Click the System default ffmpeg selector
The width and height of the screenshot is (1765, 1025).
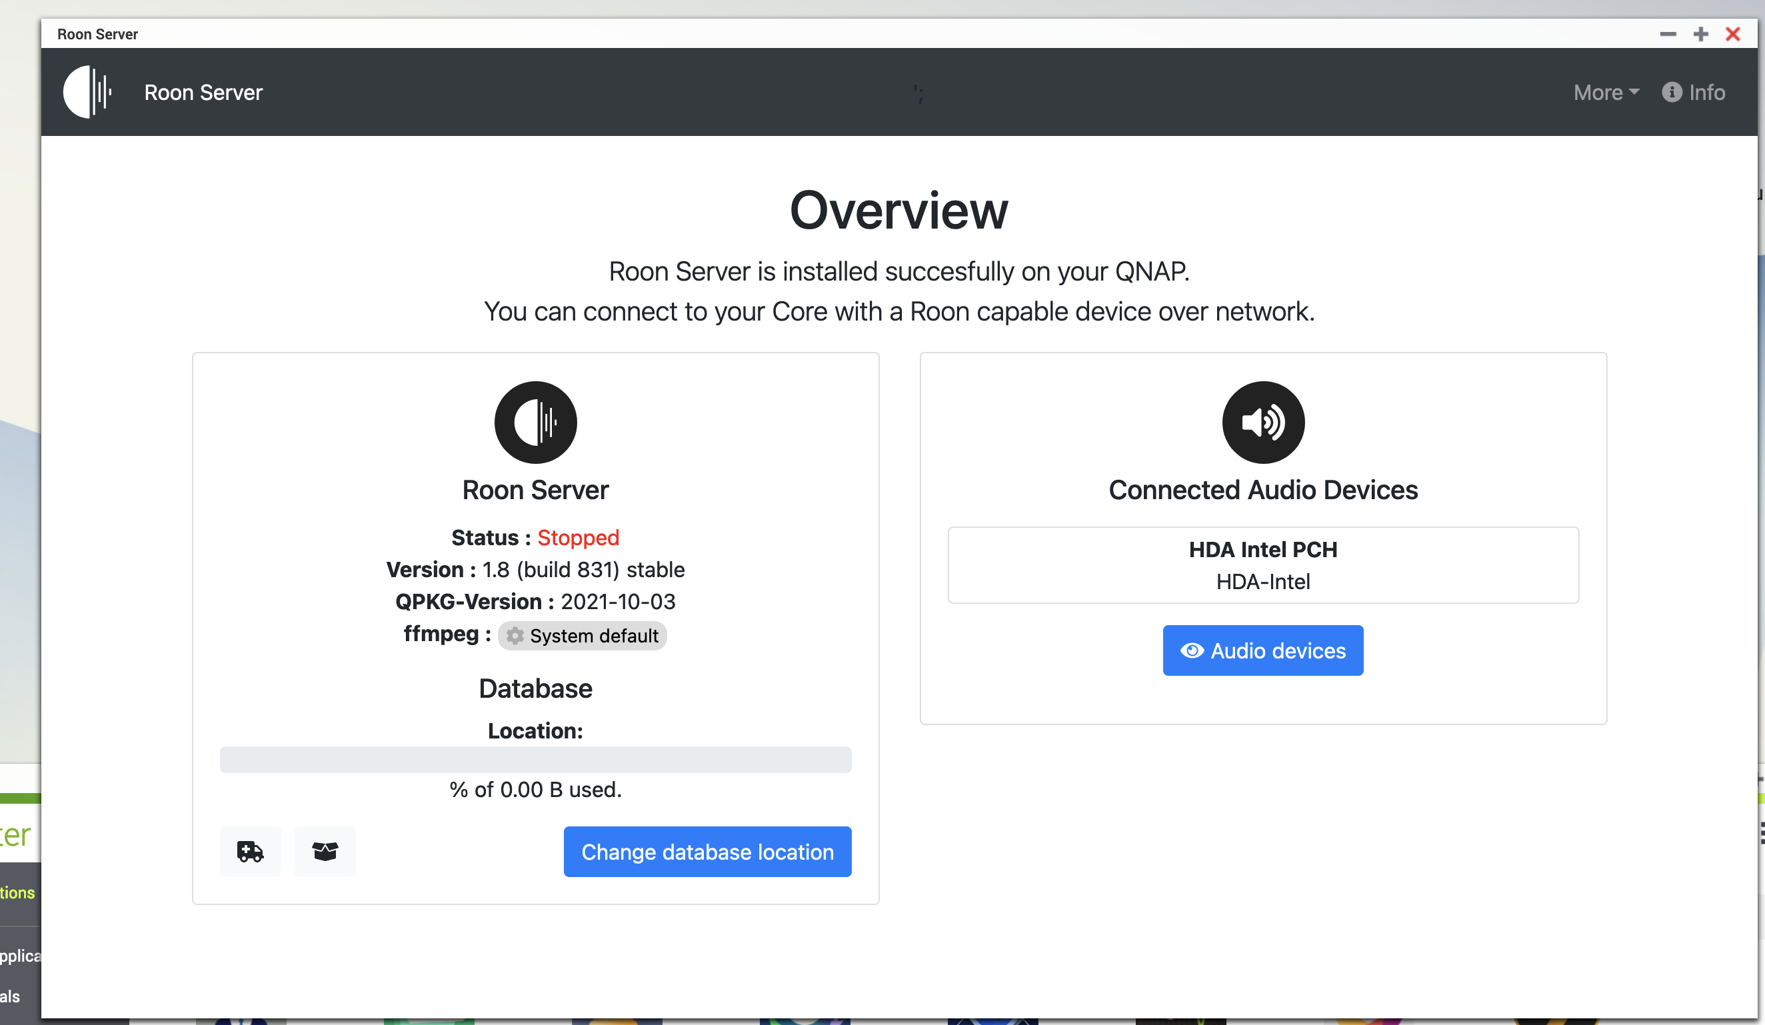pos(582,636)
